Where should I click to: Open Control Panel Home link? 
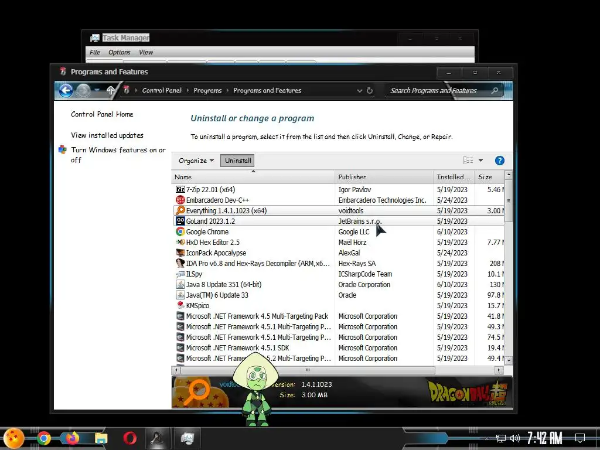[x=102, y=114]
